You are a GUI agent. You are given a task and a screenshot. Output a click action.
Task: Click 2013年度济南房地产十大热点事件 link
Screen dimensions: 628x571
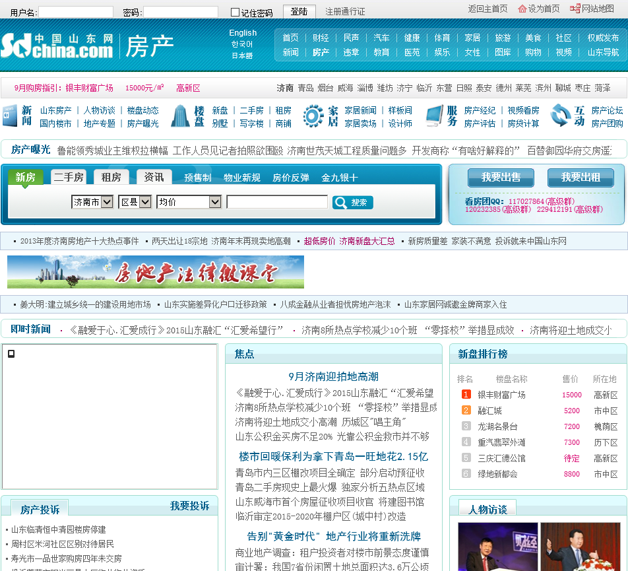[79, 241]
